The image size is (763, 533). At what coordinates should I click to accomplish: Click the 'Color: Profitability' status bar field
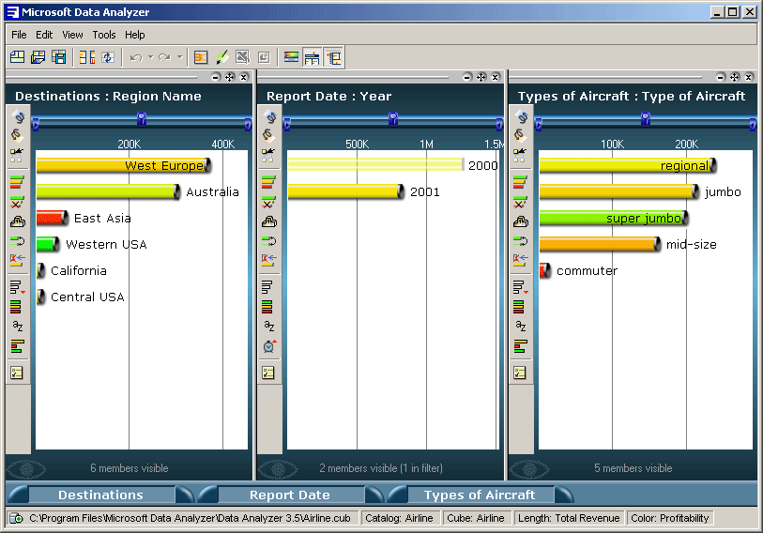pos(670,518)
